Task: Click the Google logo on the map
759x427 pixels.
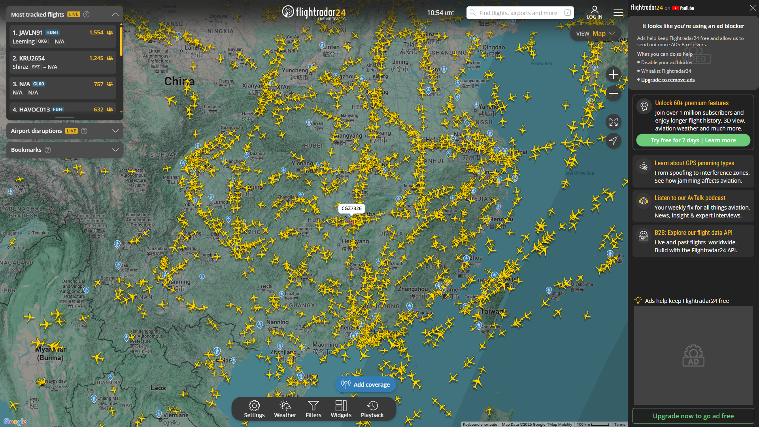Action: (x=15, y=421)
